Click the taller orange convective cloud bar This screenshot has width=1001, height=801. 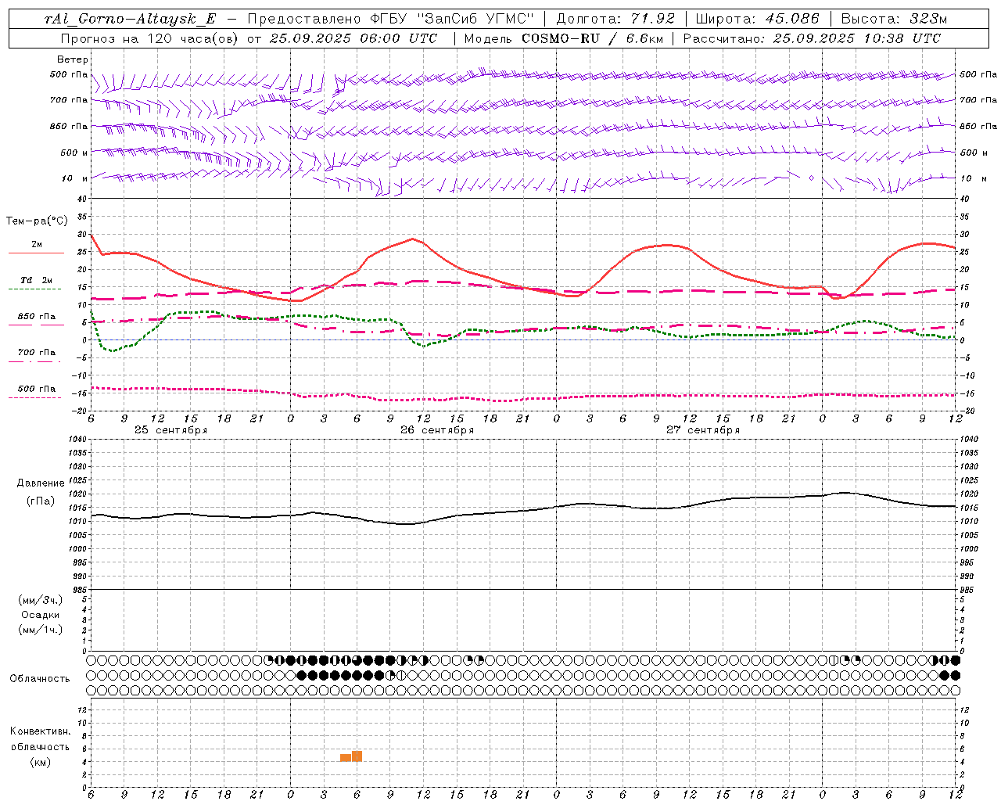[357, 756]
